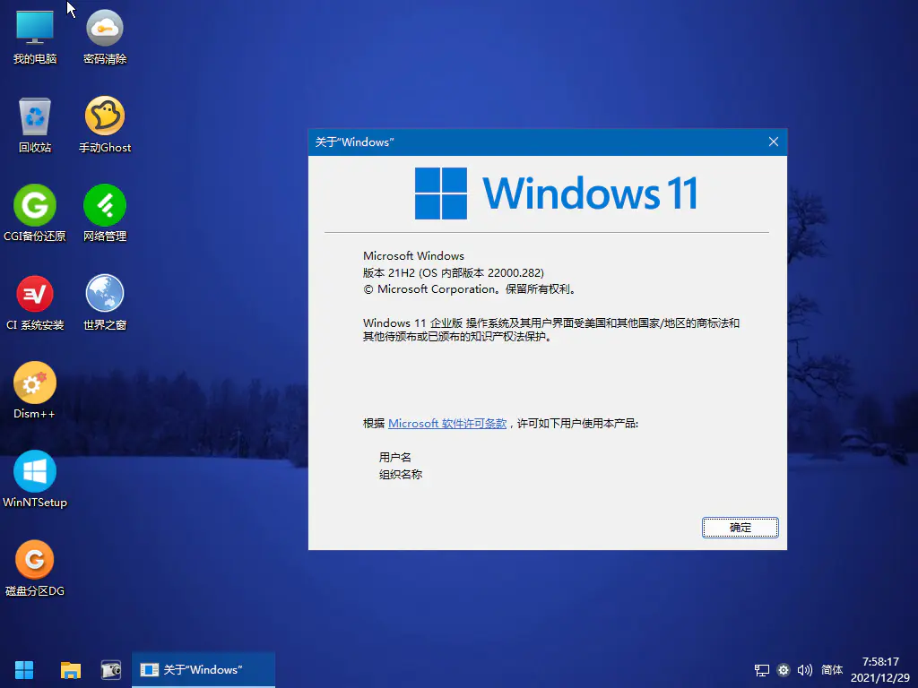This screenshot has height=688, width=918.
Task: Click the camera screenshot tool on taskbar
Action: (110, 669)
